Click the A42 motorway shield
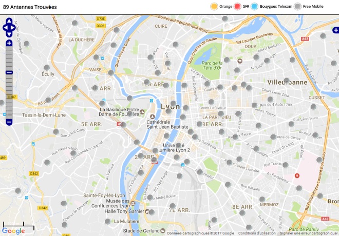 point(305,39)
